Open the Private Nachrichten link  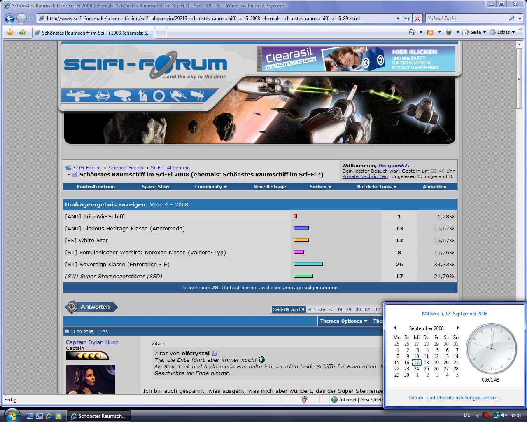[x=365, y=176]
